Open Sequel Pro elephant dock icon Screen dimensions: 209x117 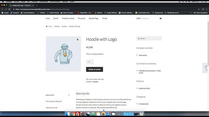coord(114,114)
